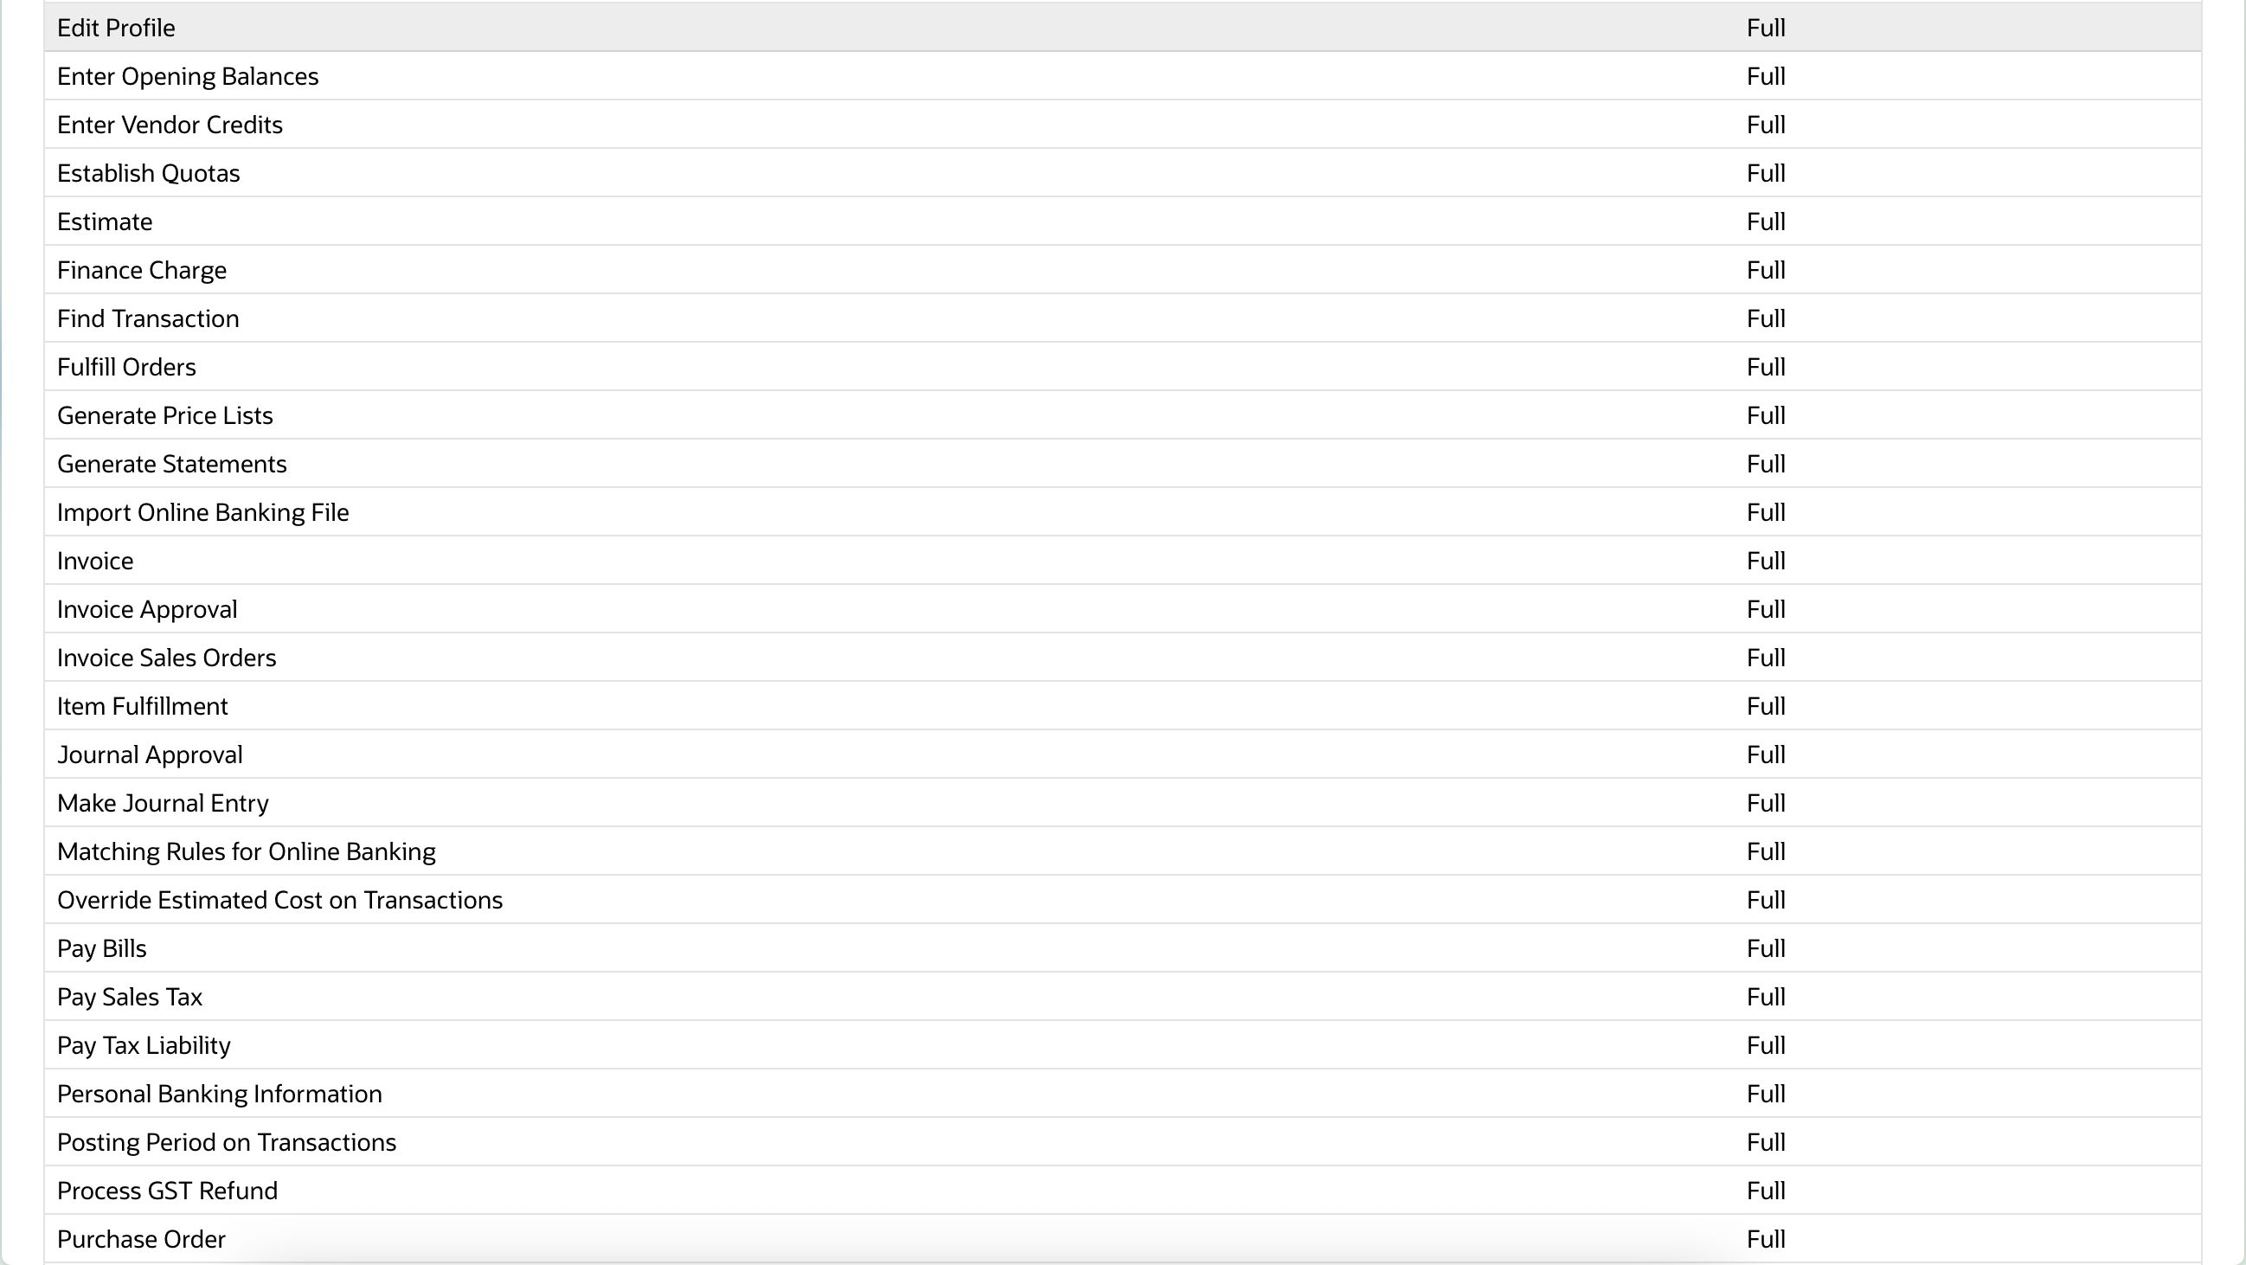The width and height of the screenshot is (2246, 1265).
Task: Click the Full level next to Estimate
Action: coord(1765,222)
